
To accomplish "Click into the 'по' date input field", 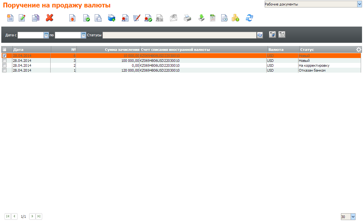I will [68, 35].
